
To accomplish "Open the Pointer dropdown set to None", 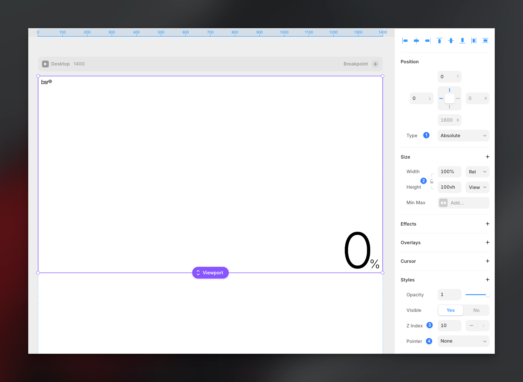I will pyautogui.click(x=463, y=341).
